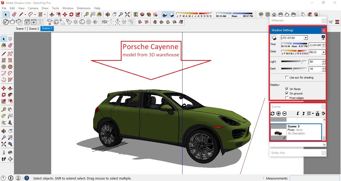Click the Scene 3 thumbnail in Scenes panel
The image size is (341, 181).
pyautogui.click(x=279, y=132)
